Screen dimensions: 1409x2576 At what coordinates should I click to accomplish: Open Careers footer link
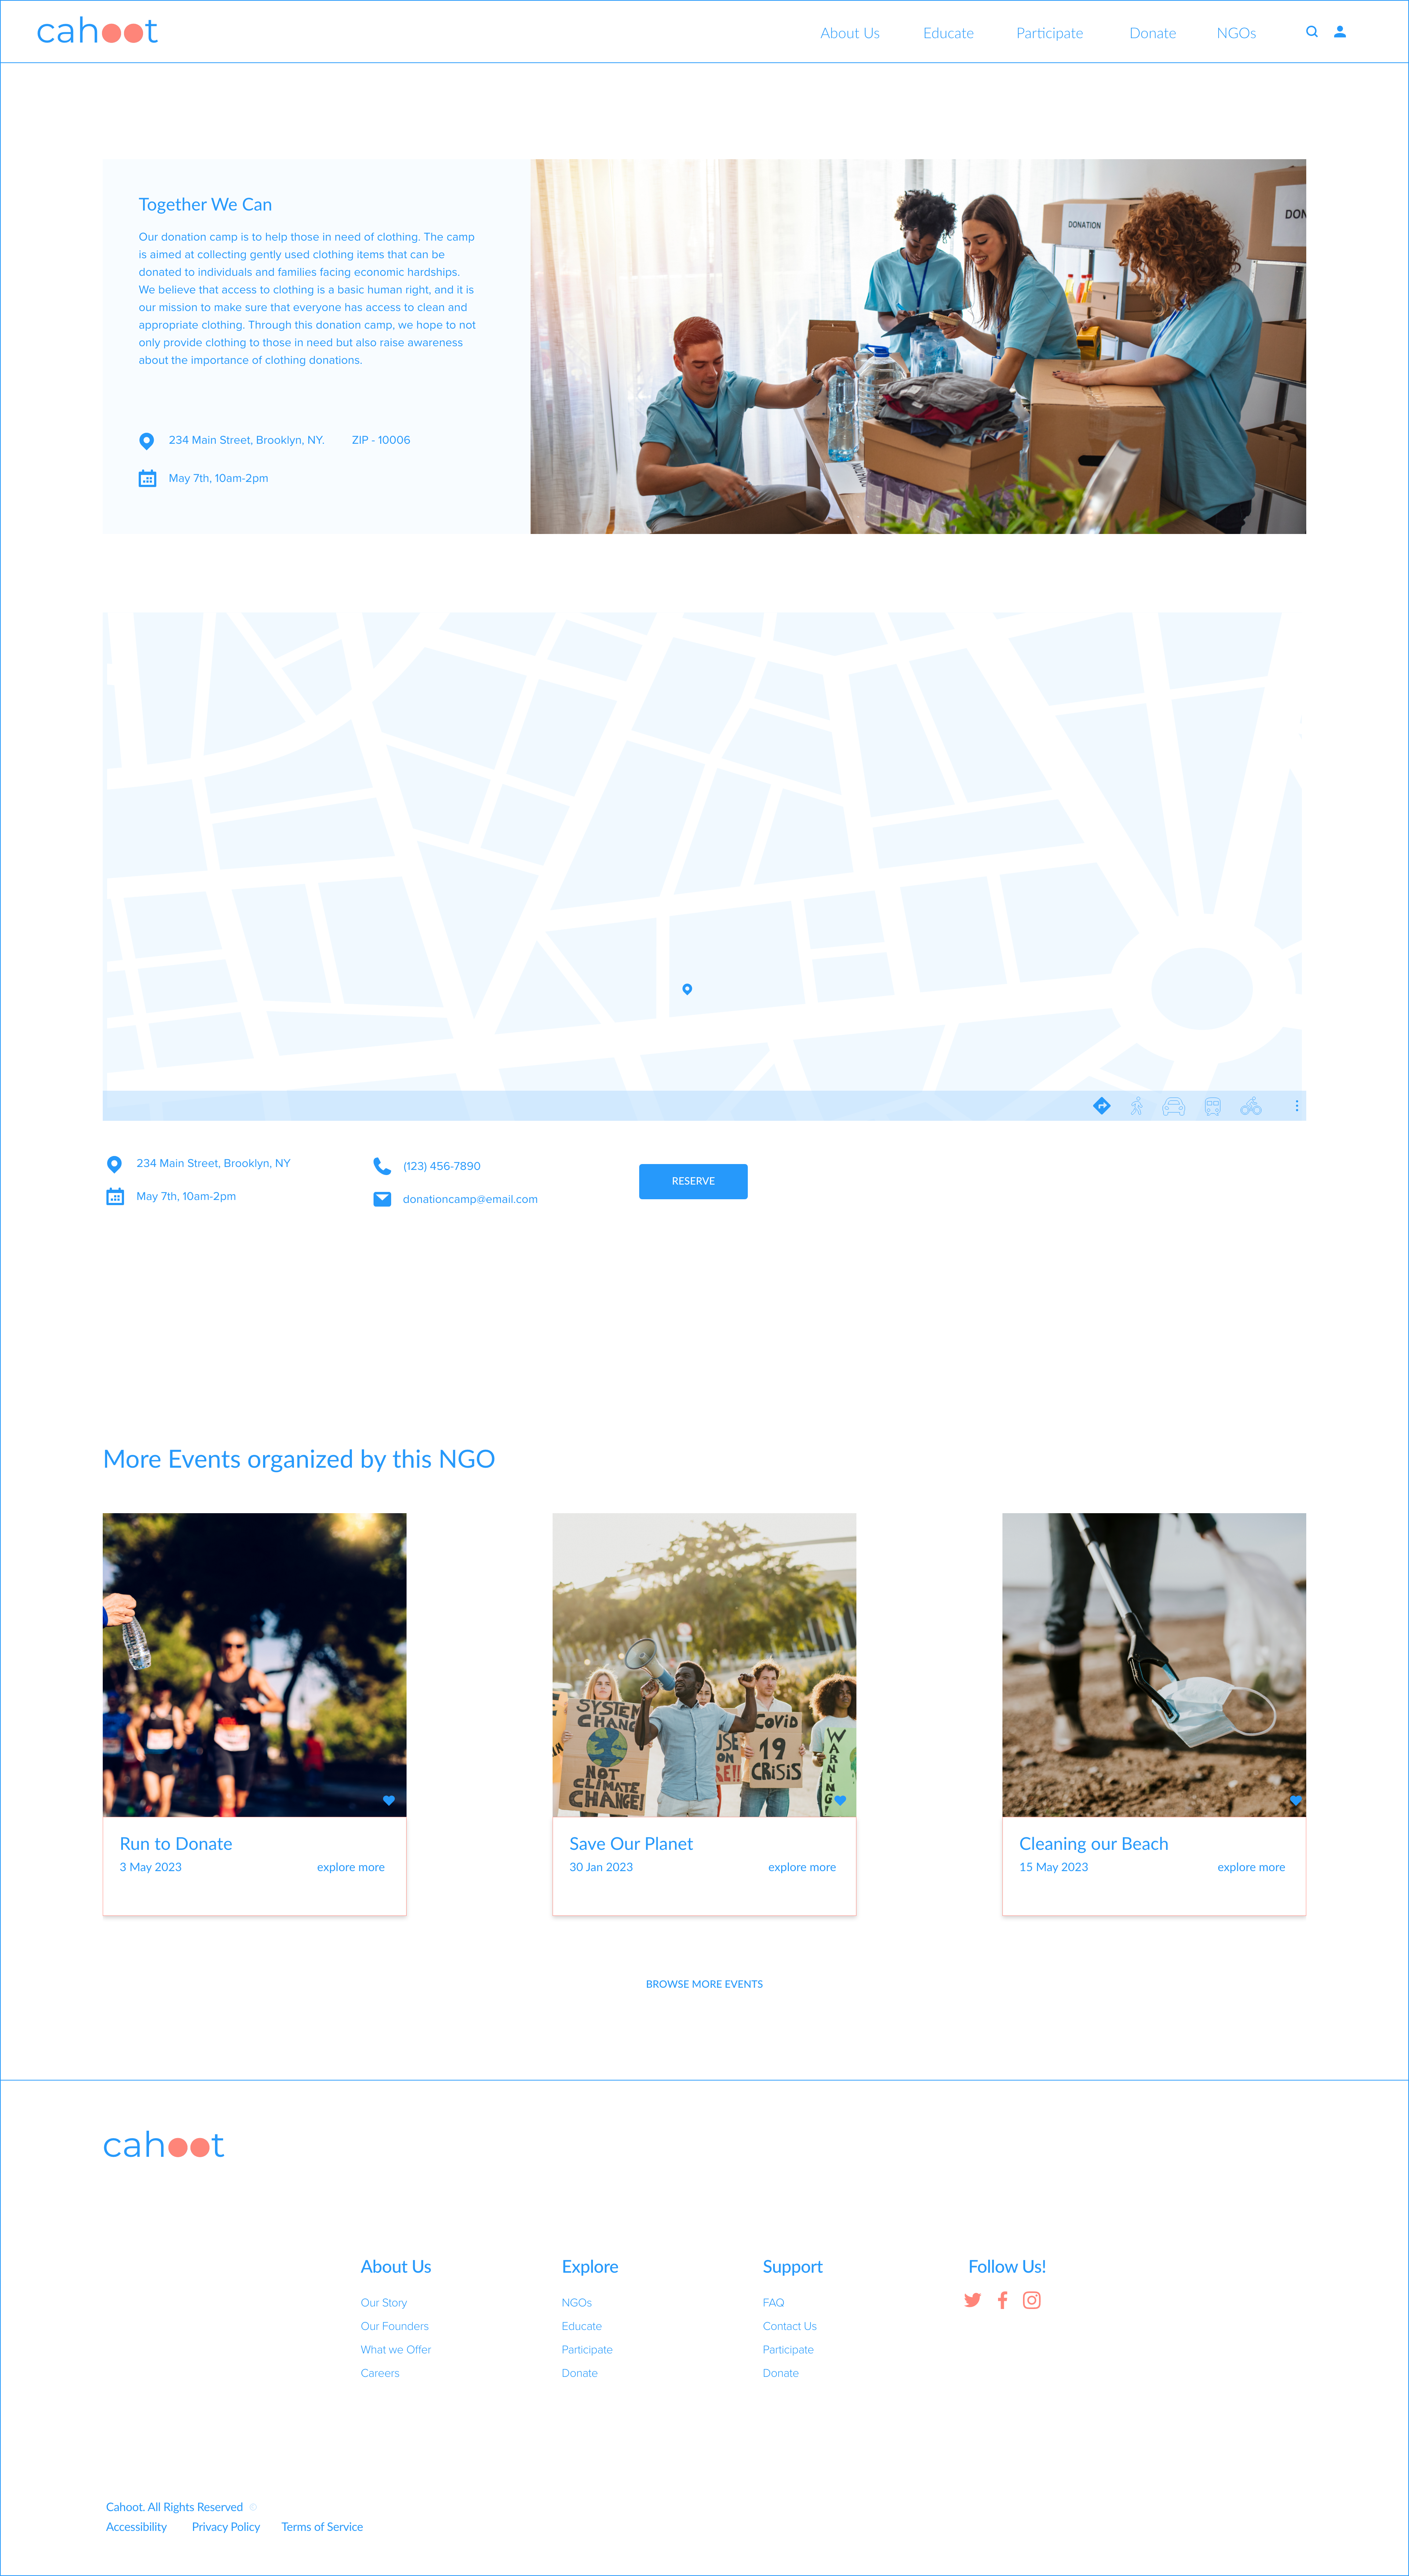click(x=379, y=2373)
